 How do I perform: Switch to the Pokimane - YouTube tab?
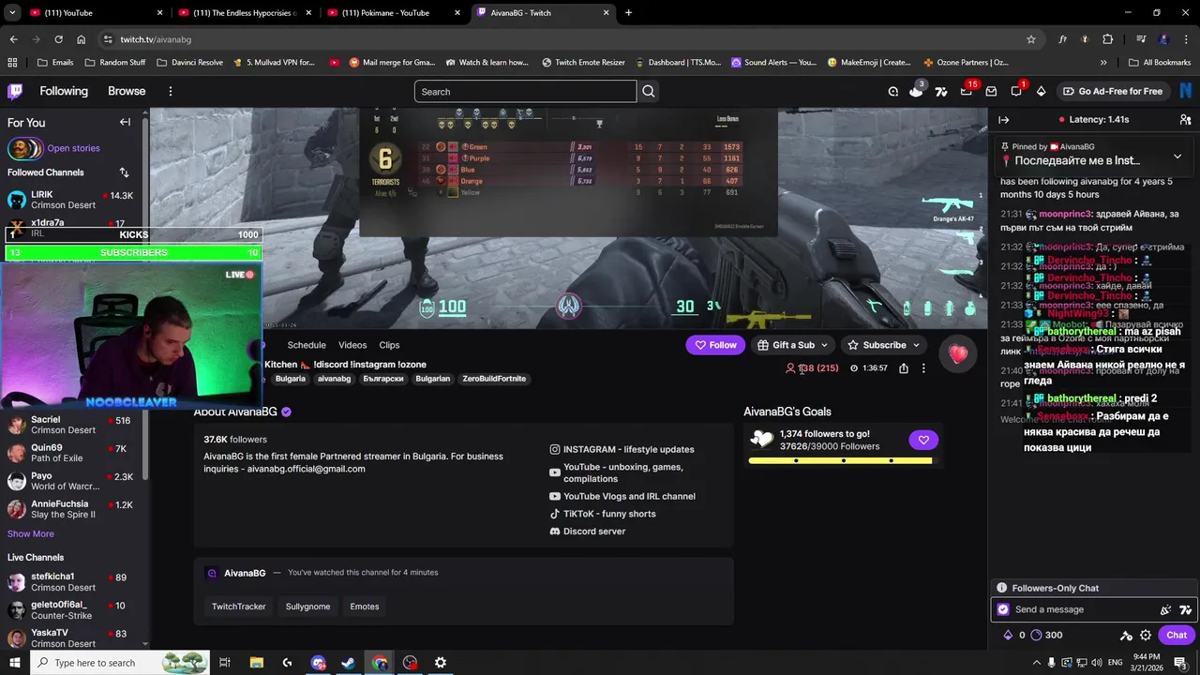(x=394, y=13)
